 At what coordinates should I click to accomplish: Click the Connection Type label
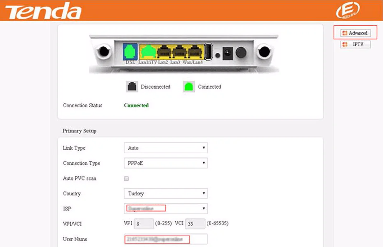click(81, 163)
